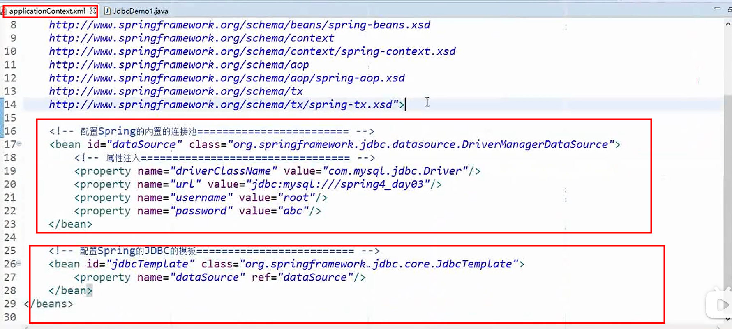This screenshot has width=732, height=329.
Task: Click the spring-aop.xsd URL line
Action: click(x=227, y=78)
